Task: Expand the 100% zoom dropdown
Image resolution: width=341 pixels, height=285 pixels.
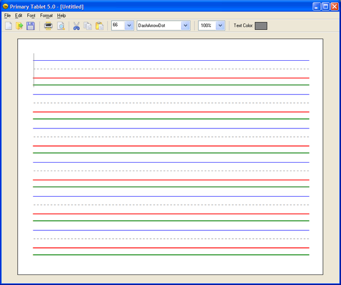Action: coord(220,26)
